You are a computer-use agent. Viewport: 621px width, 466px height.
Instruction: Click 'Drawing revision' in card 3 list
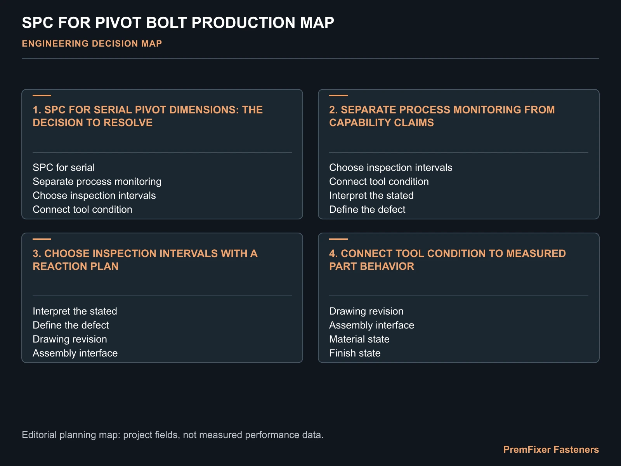70,339
